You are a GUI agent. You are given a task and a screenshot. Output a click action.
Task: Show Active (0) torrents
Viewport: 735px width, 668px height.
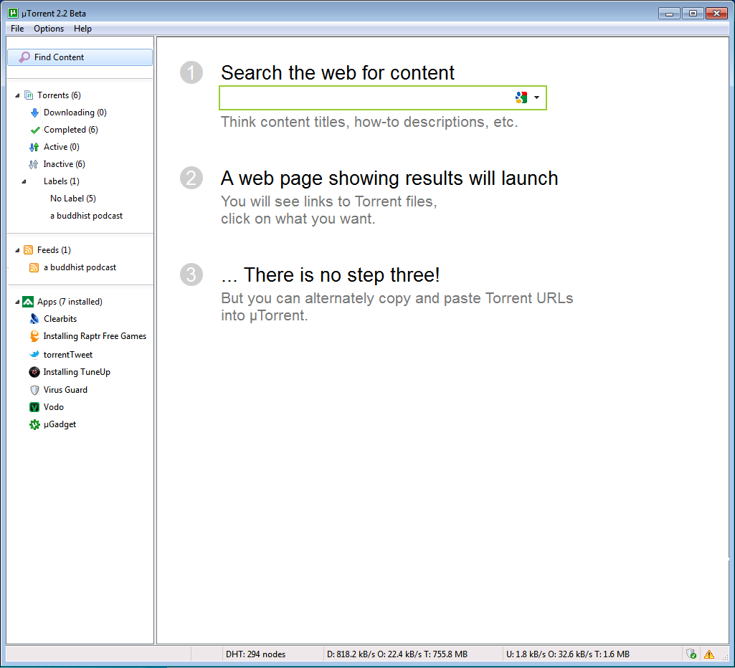(62, 147)
